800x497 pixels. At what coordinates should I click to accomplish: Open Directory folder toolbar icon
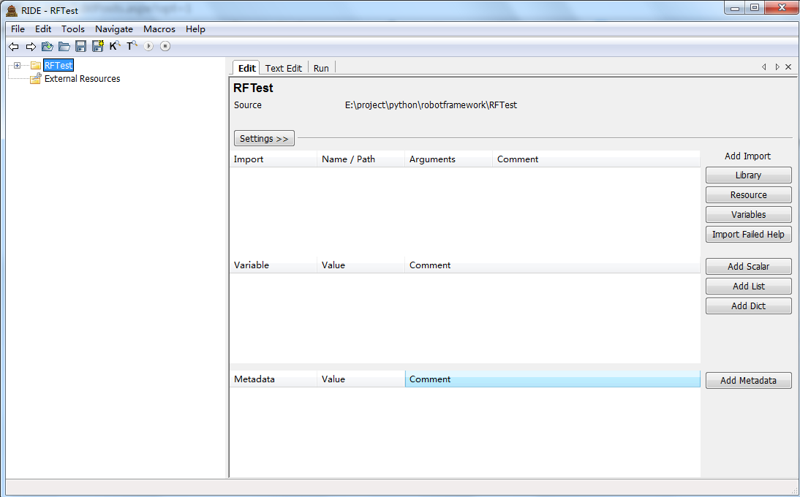click(x=64, y=46)
